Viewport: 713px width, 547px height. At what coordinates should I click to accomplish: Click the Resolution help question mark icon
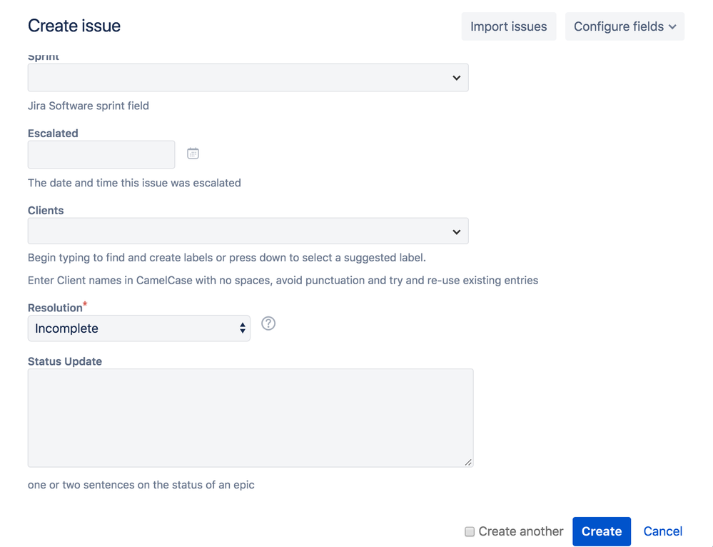(x=268, y=323)
